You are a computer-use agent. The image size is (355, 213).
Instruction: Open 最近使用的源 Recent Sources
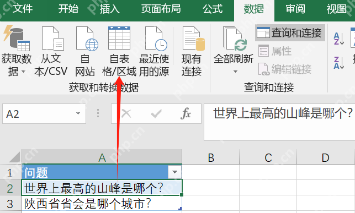[x=154, y=51]
